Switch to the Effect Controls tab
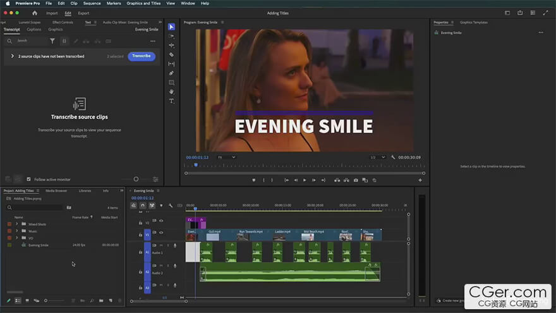Screen dimensions: 556x313 point(63,22)
